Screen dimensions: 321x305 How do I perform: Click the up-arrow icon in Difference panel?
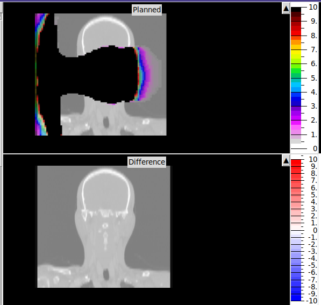pos(286,161)
